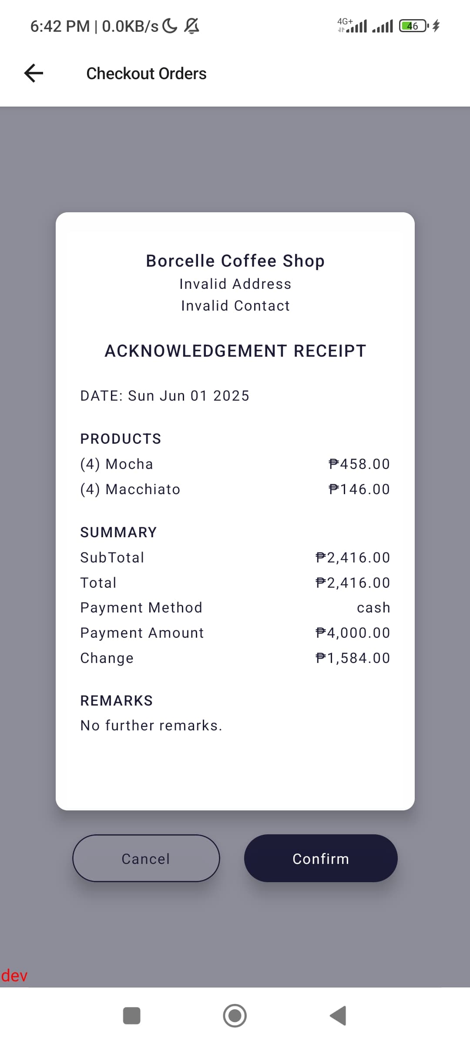Tap the do-not-disturb moon icon
The height and width of the screenshot is (1044, 470).
[x=170, y=26]
